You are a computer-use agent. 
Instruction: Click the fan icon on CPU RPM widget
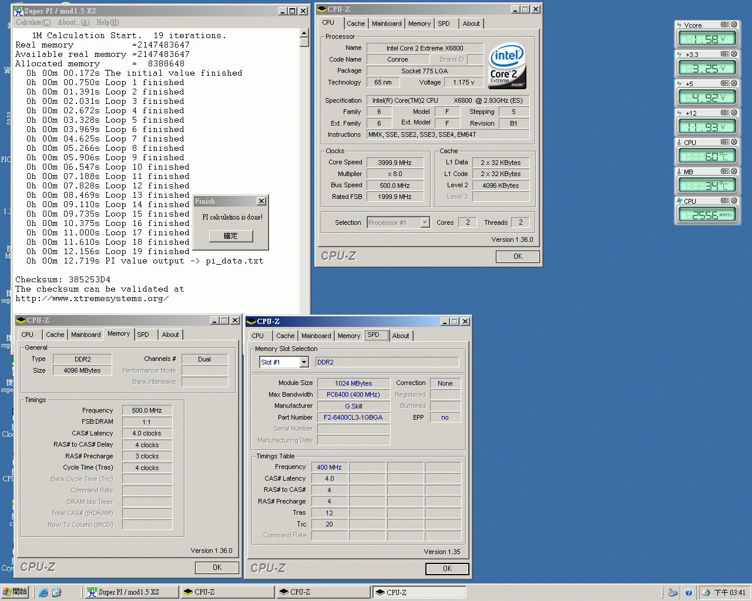pos(679,201)
